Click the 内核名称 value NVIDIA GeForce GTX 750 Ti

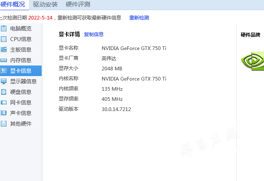click(134, 79)
